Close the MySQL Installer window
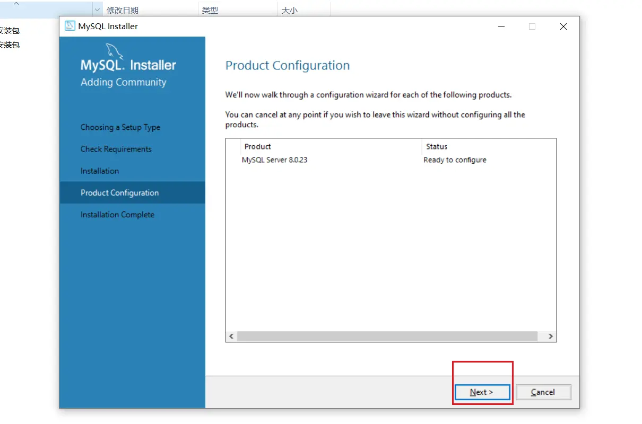 563,26
